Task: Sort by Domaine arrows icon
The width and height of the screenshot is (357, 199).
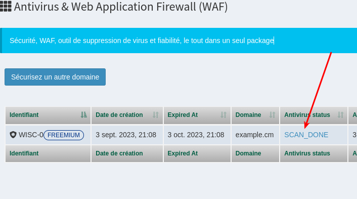Action: pos(272,114)
